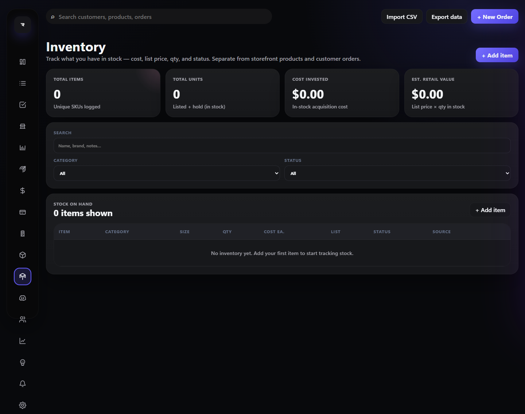The image size is (525, 414).
Task: Open the customers people icon in sidebar
Action: [x=23, y=319]
